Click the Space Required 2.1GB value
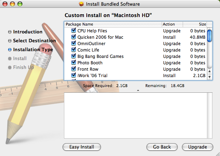220x156 pixels. coord(122,86)
